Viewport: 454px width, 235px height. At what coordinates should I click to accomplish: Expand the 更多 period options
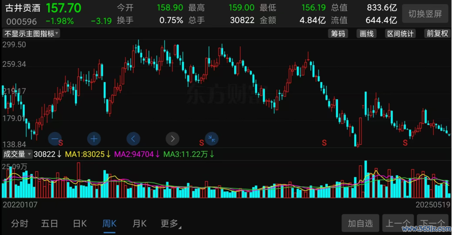171,224
